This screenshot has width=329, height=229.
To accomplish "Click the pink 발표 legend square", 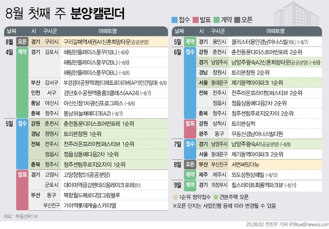I will tap(196, 20).
